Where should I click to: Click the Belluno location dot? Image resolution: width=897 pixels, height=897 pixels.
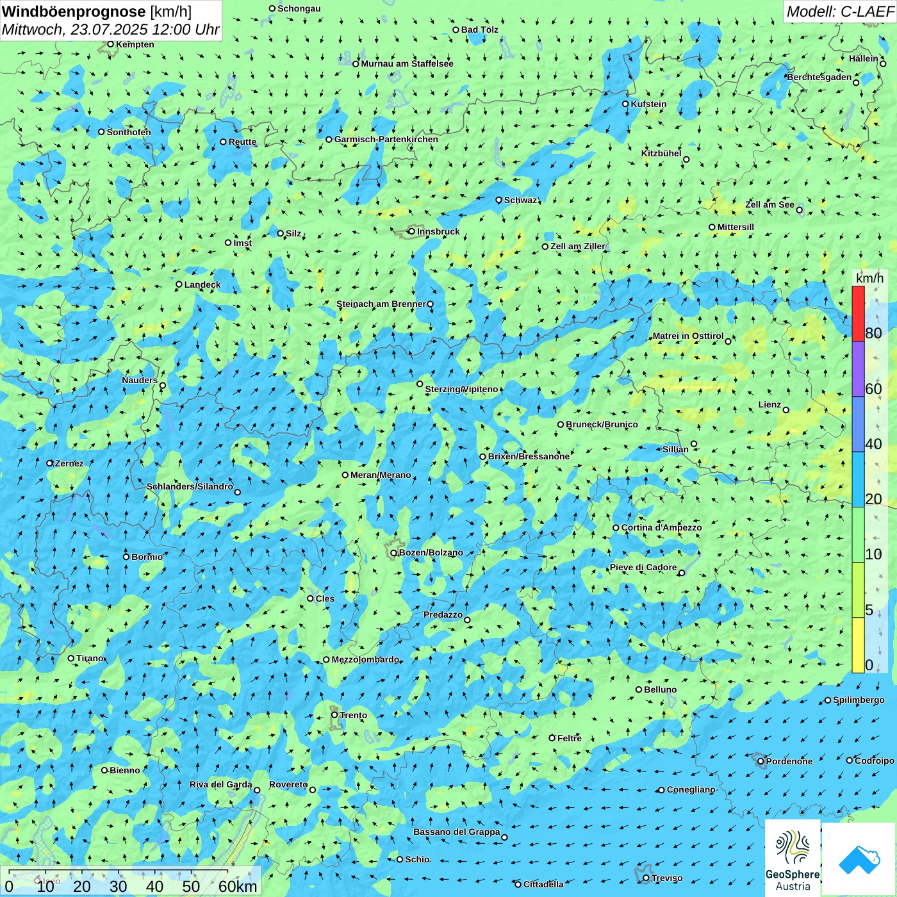639,689
